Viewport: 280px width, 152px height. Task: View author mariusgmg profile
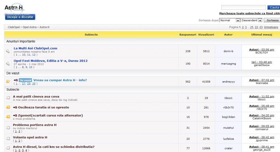click(x=228, y=64)
